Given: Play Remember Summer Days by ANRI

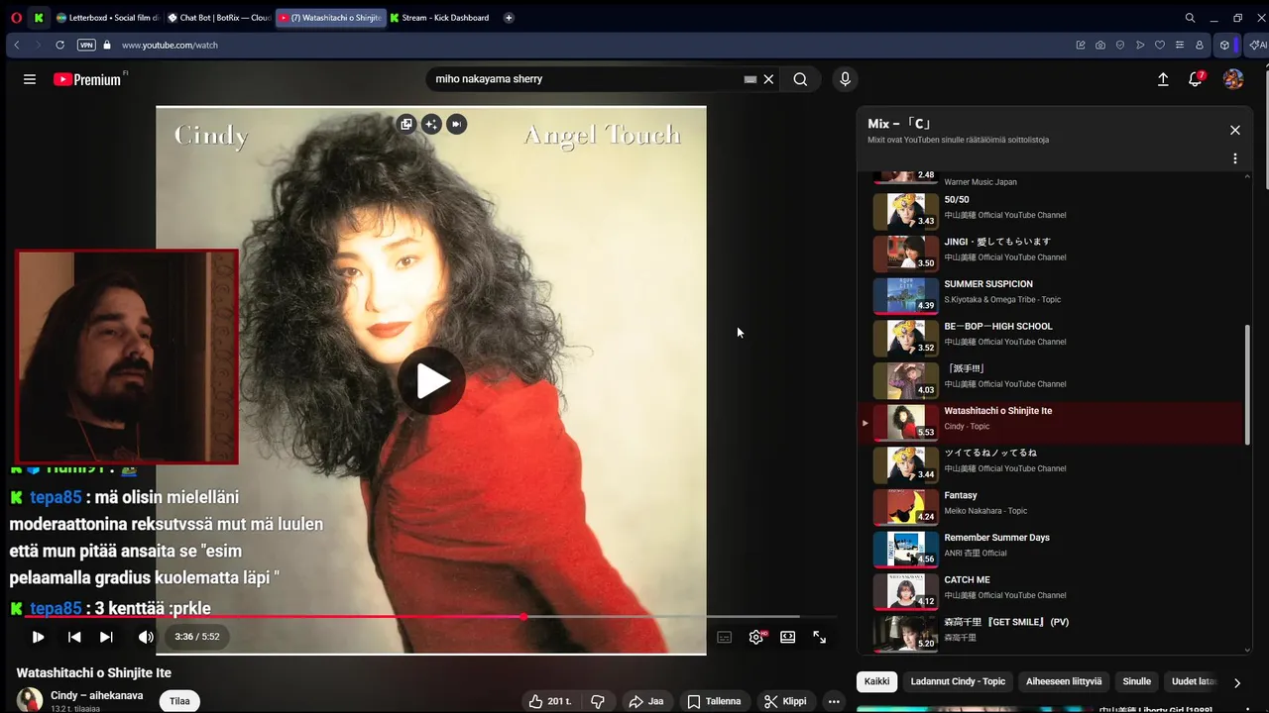Looking at the screenshot, I should (x=1051, y=550).
